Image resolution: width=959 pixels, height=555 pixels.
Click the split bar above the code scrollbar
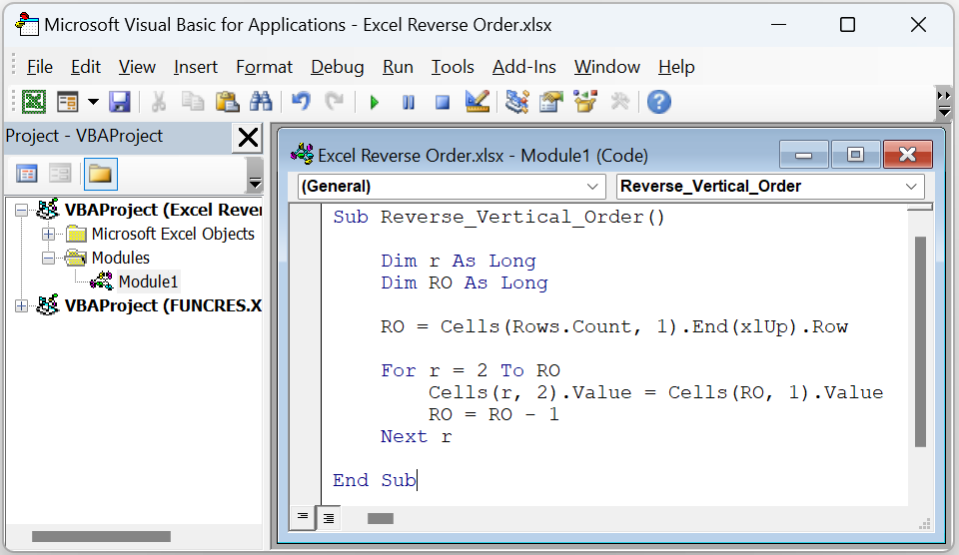[920, 208]
